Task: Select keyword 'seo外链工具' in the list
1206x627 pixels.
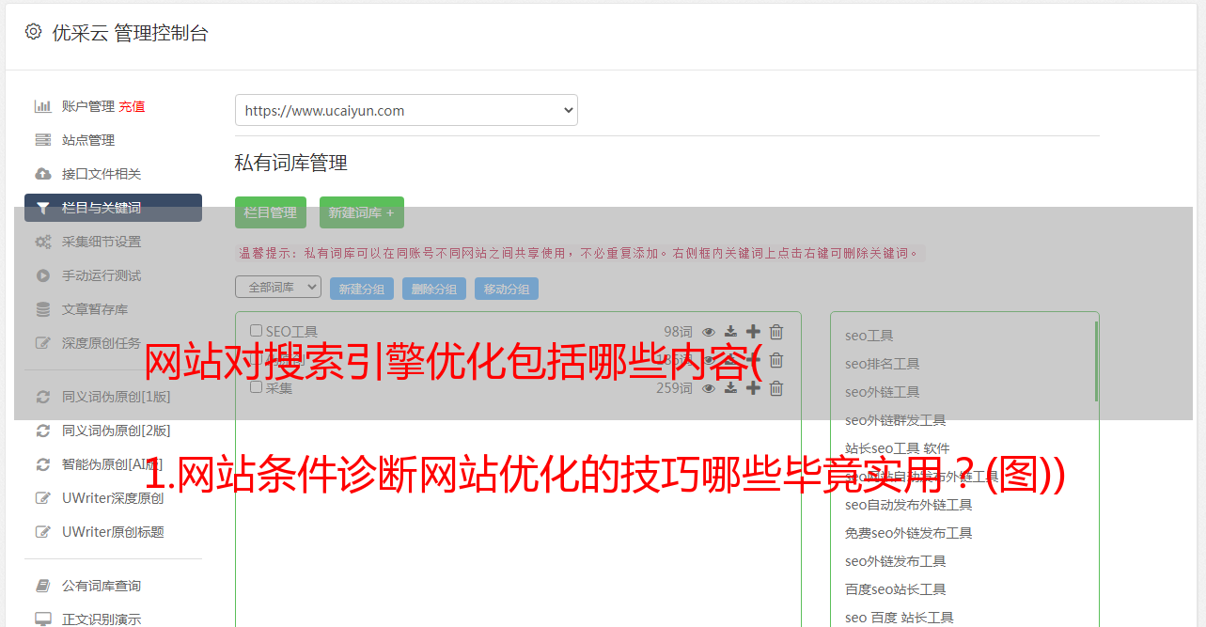Action: 883,392
